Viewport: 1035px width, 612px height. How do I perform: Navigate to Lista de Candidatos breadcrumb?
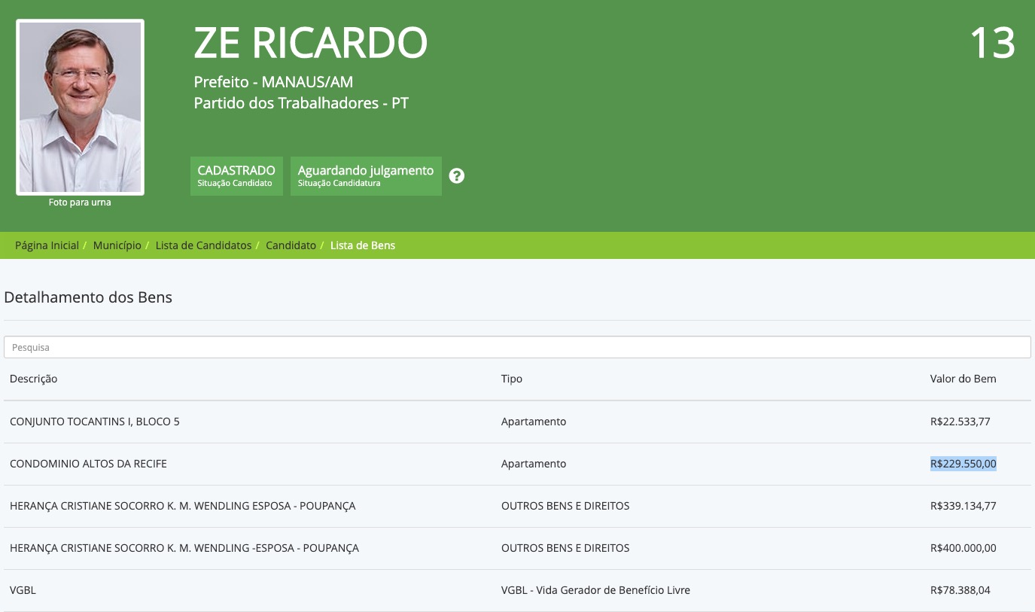point(203,245)
